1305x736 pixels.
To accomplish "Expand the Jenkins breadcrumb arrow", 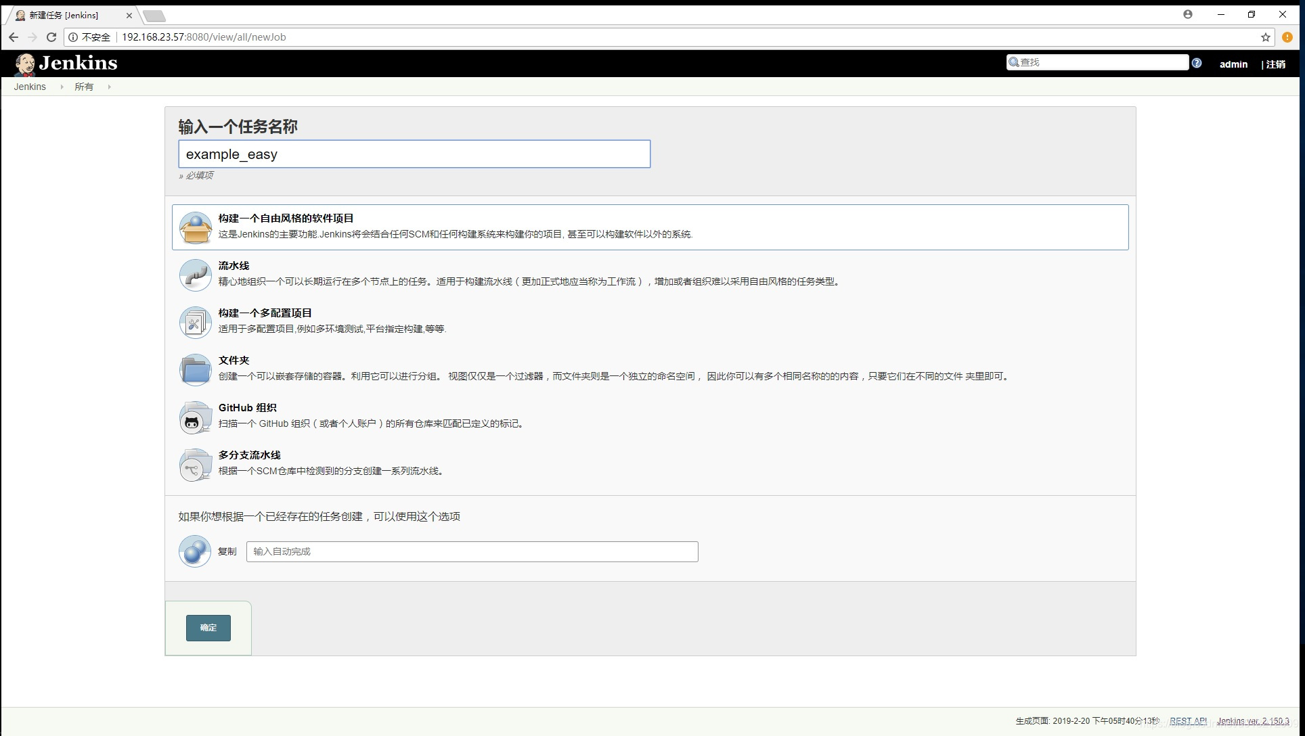I will 62,87.
